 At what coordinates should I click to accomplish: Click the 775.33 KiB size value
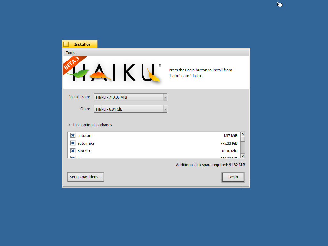coord(229,143)
